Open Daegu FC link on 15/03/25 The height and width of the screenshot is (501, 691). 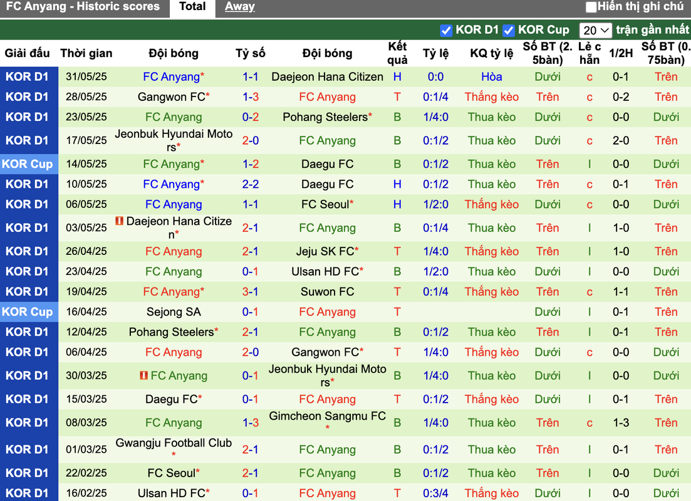(172, 399)
